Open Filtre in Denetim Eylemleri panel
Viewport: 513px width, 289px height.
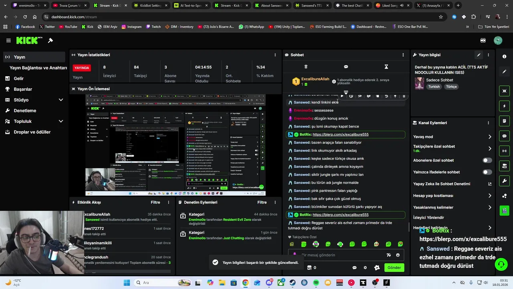point(262,202)
